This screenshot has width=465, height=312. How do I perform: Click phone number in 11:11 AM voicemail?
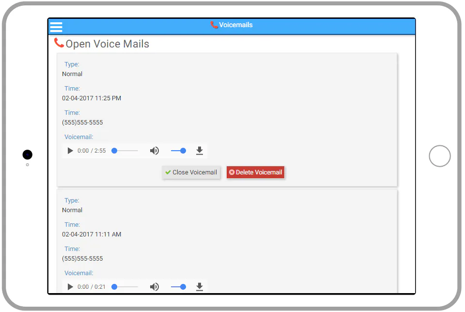point(82,259)
